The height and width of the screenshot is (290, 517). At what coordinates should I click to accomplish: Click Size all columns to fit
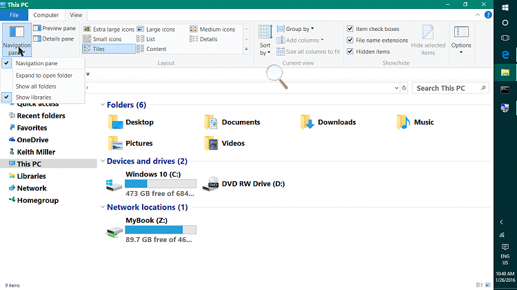click(308, 52)
